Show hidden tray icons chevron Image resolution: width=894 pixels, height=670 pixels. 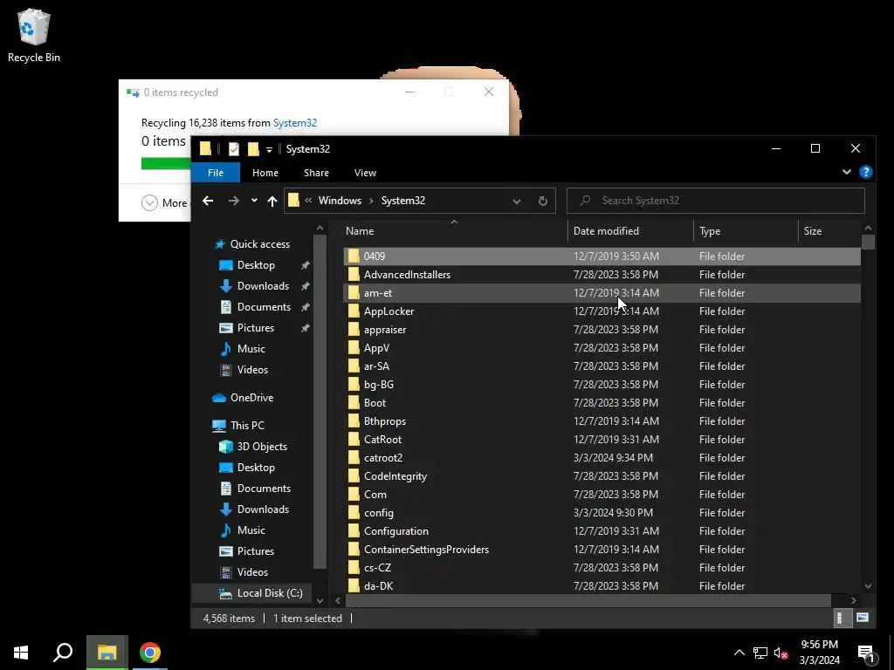[739, 653]
